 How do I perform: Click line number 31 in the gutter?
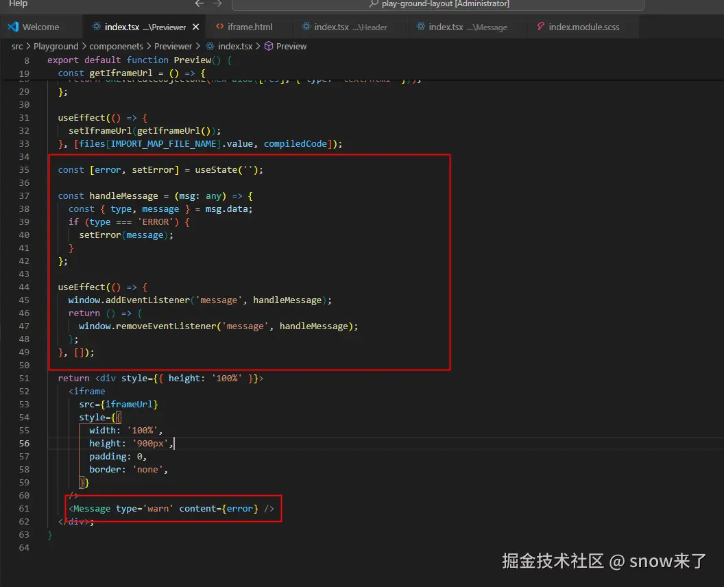(x=24, y=118)
